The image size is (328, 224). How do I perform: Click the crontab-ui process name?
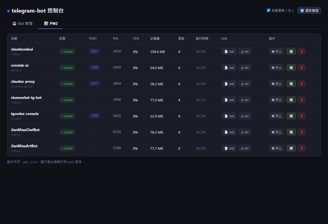tap(20, 65)
